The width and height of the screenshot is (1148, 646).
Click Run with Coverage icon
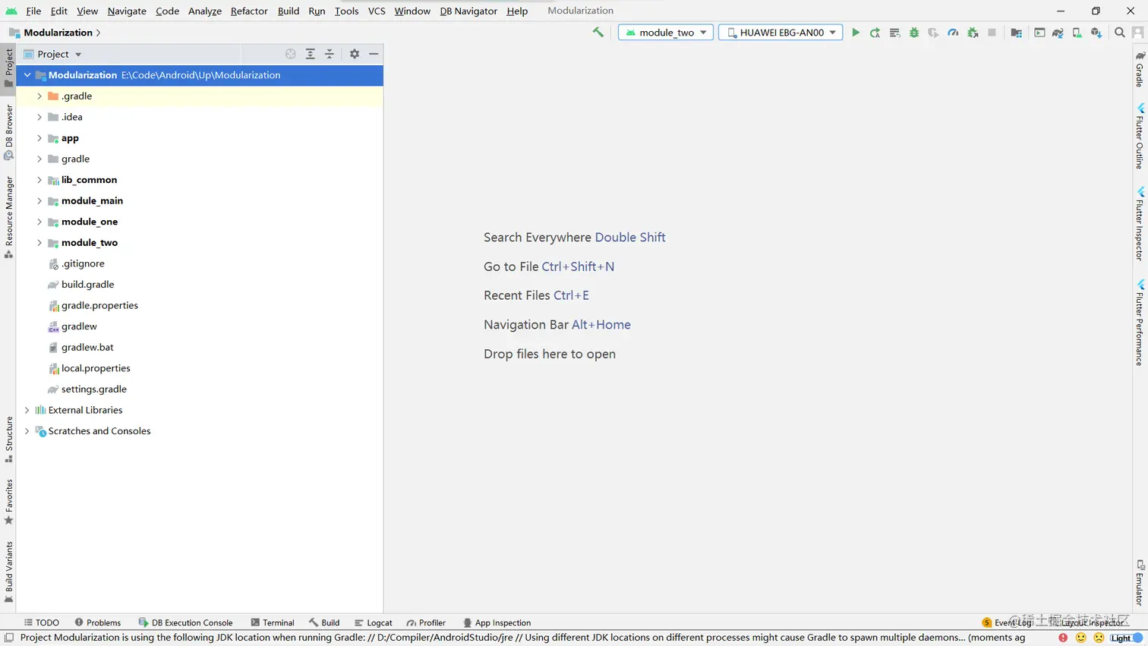point(933,33)
